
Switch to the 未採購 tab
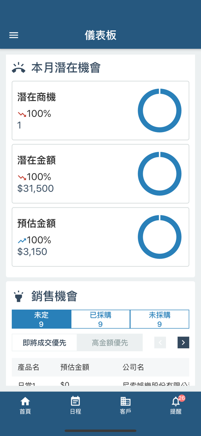(160, 319)
